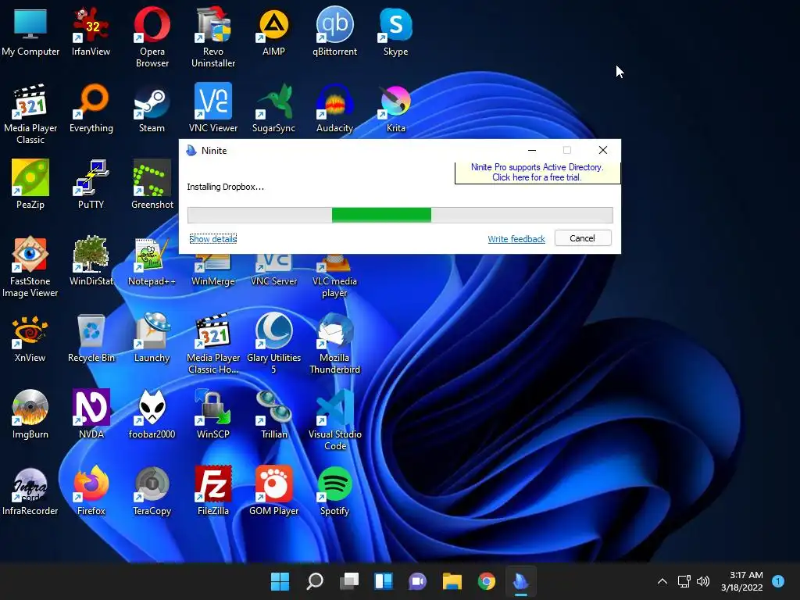Open the clock showing 3:17 AM
Screen dimensions: 800x600
[742, 581]
